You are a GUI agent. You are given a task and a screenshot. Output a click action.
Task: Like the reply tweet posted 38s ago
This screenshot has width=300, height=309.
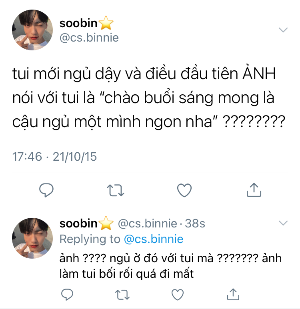178,295
